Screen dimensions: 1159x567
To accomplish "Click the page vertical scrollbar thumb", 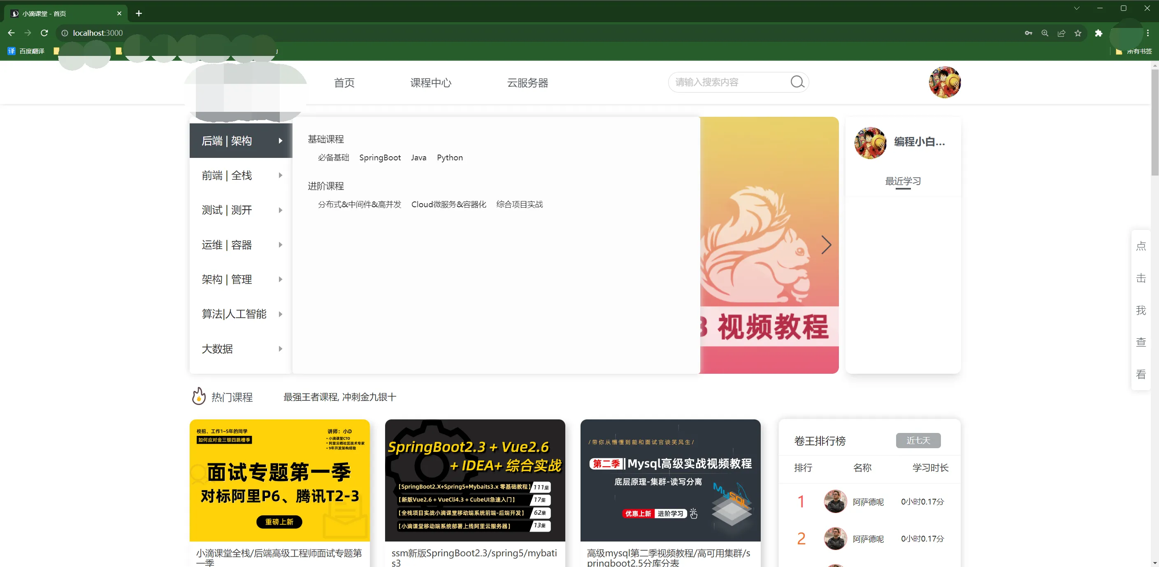I will (x=1154, y=122).
